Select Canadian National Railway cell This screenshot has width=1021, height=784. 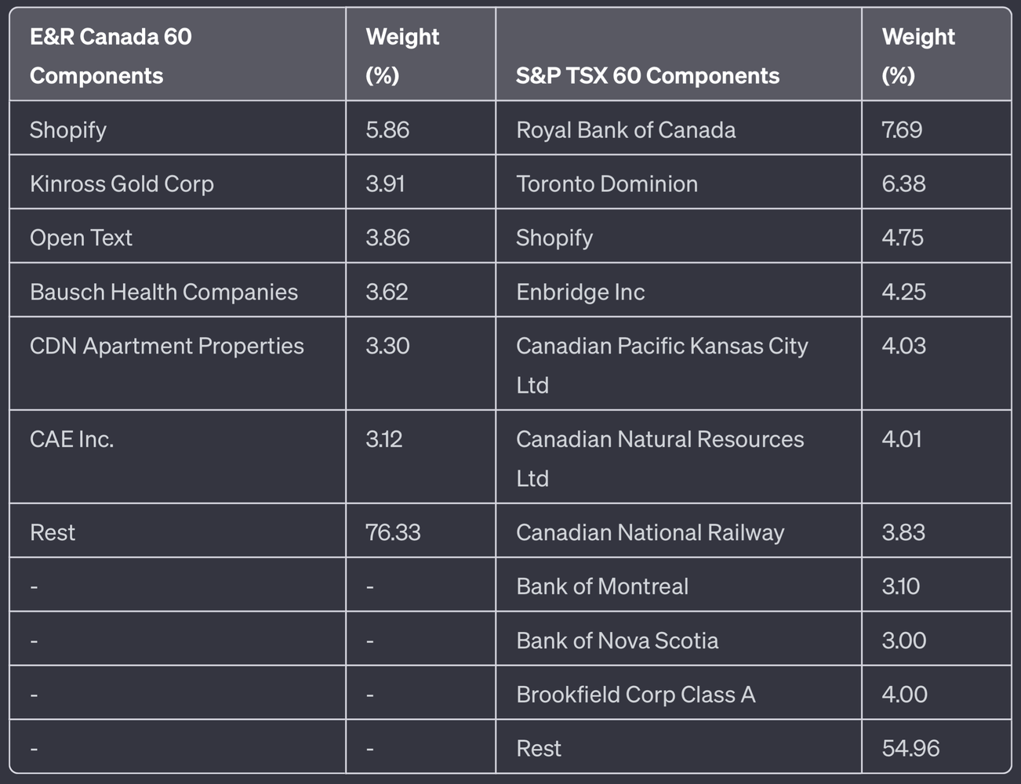(649, 532)
